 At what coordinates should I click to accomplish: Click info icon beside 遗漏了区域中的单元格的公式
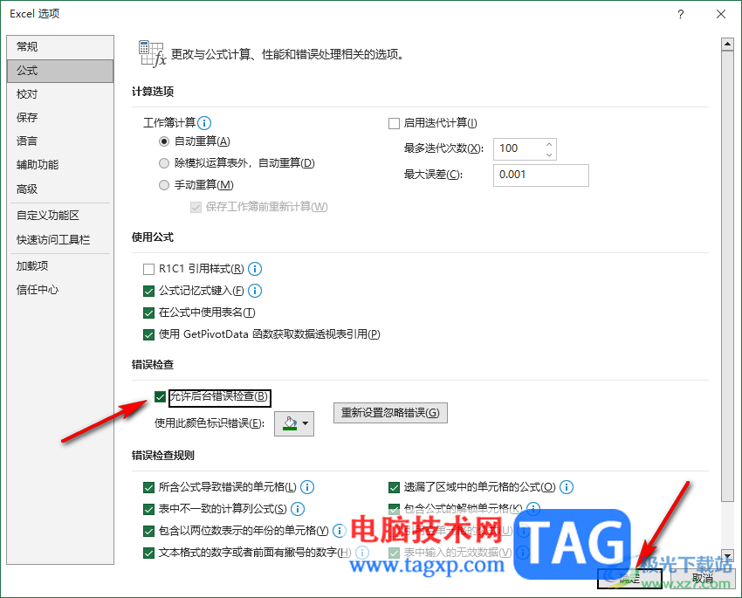[x=567, y=487]
